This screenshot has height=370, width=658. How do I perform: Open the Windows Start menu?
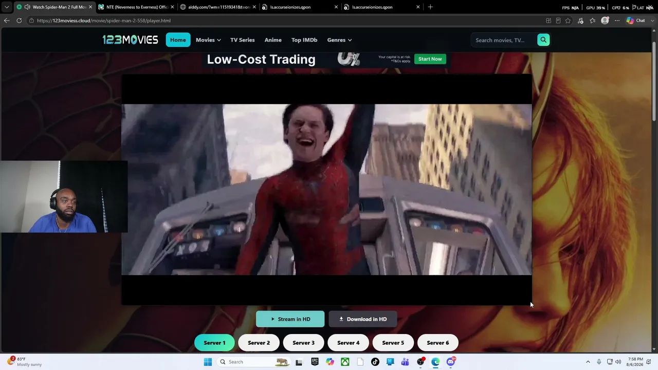208,362
